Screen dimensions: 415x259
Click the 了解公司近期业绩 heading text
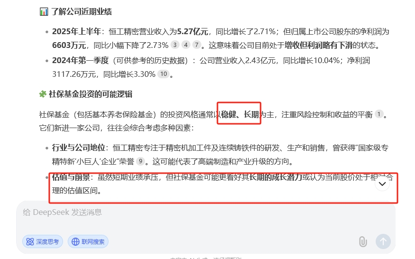pyautogui.click(x=81, y=12)
